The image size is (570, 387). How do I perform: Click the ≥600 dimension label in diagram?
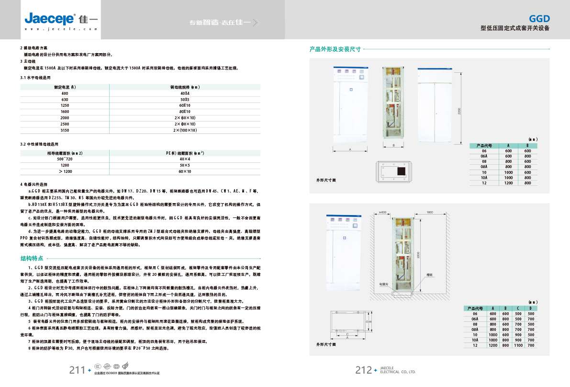(x=383, y=212)
